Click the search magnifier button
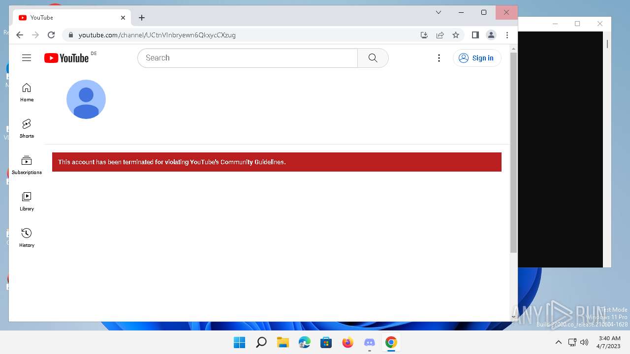Screen dimensions: 630x354 tap(373, 58)
